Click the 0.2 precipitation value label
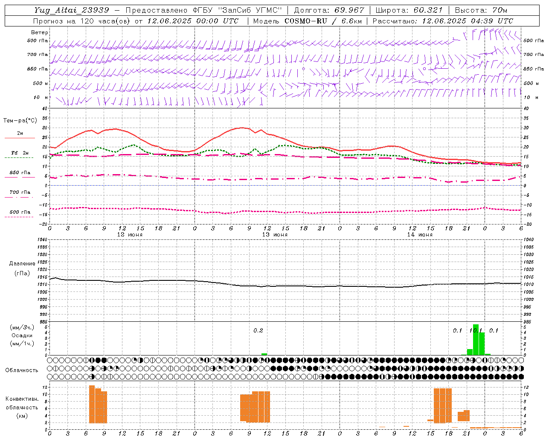 (x=258, y=331)
